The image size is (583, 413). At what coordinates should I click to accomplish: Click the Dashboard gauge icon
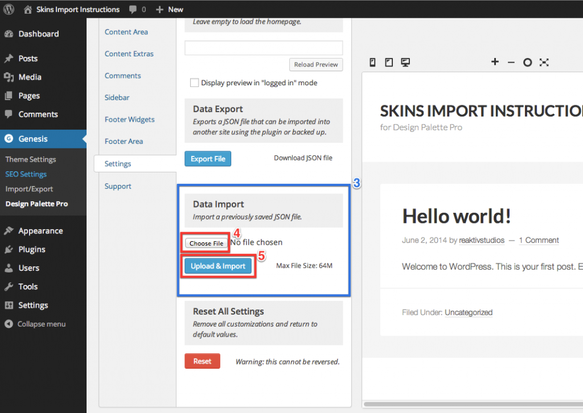(9, 34)
